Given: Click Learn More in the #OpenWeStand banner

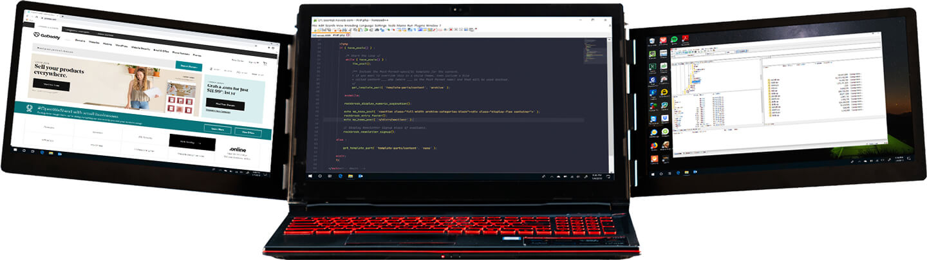Looking at the screenshot, I should click(218, 129).
